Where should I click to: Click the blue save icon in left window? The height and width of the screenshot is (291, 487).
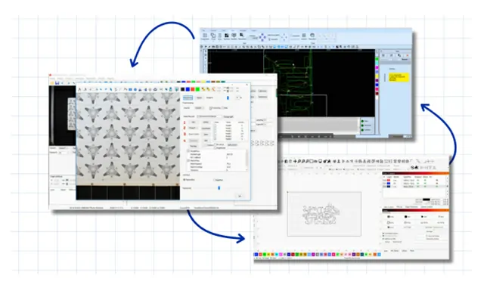[57, 83]
